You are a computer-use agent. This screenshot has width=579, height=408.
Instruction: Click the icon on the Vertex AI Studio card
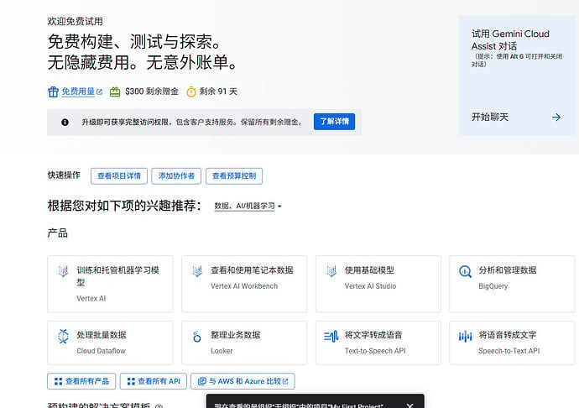tap(331, 271)
